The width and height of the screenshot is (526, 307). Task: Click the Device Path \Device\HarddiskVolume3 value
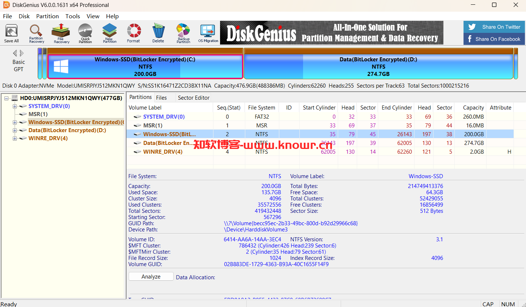point(256,230)
